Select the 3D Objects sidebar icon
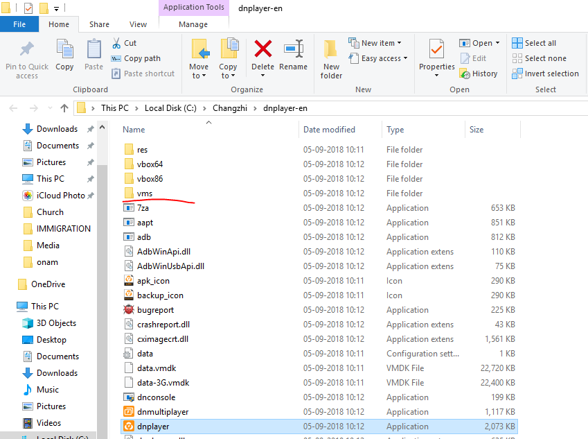 28,323
